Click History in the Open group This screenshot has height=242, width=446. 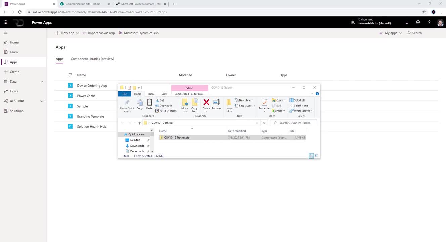pyautogui.click(x=278, y=111)
